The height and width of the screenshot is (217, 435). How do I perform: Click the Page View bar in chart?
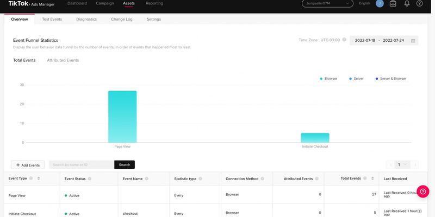[122, 117]
